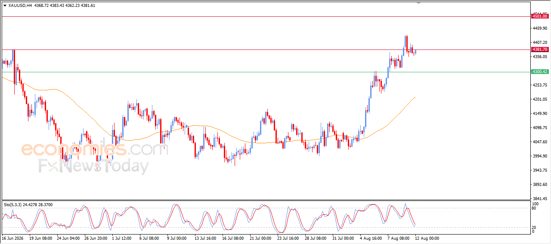The width and height of the screenshot is (551, 244).
Task: Click the stochastic 80 level label
Action: (x=534, y=208)
